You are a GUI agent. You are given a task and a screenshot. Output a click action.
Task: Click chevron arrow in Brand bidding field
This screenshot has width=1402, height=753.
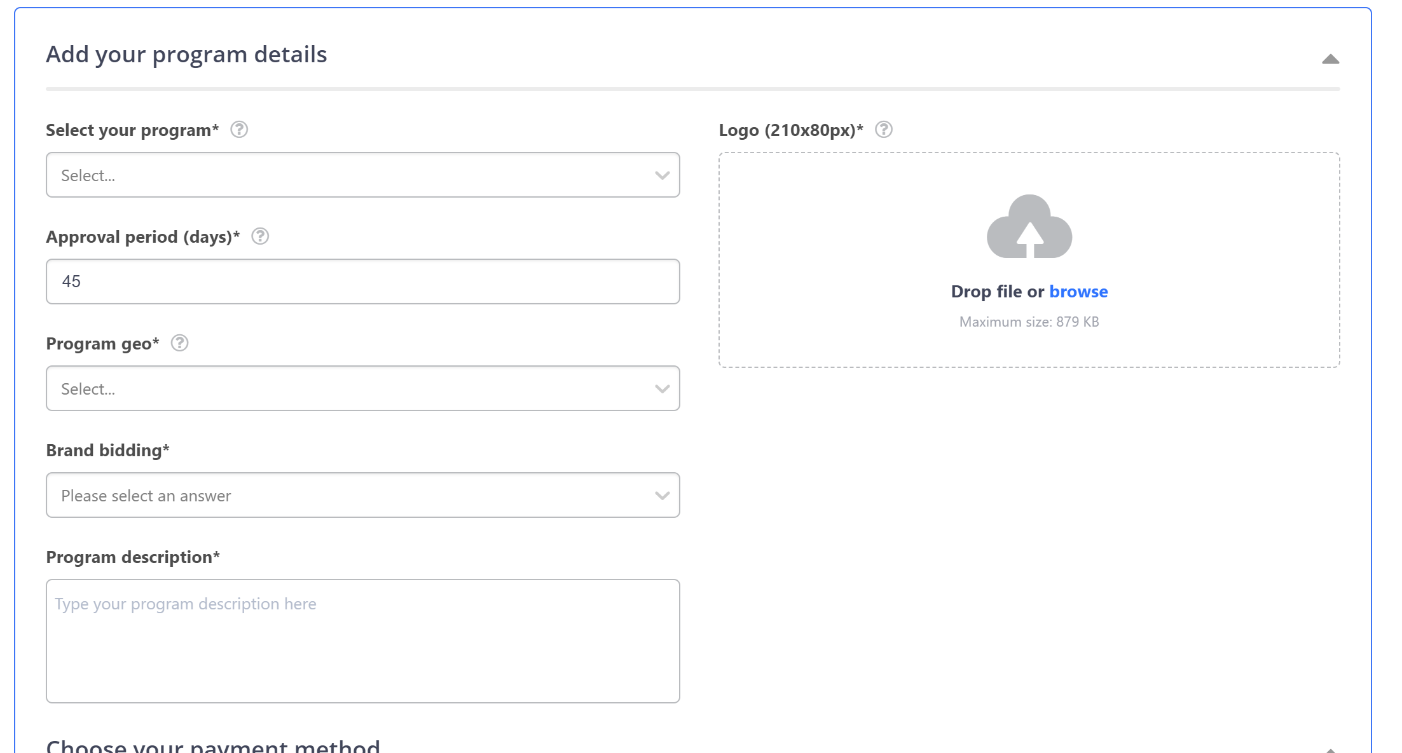point(662,496)
